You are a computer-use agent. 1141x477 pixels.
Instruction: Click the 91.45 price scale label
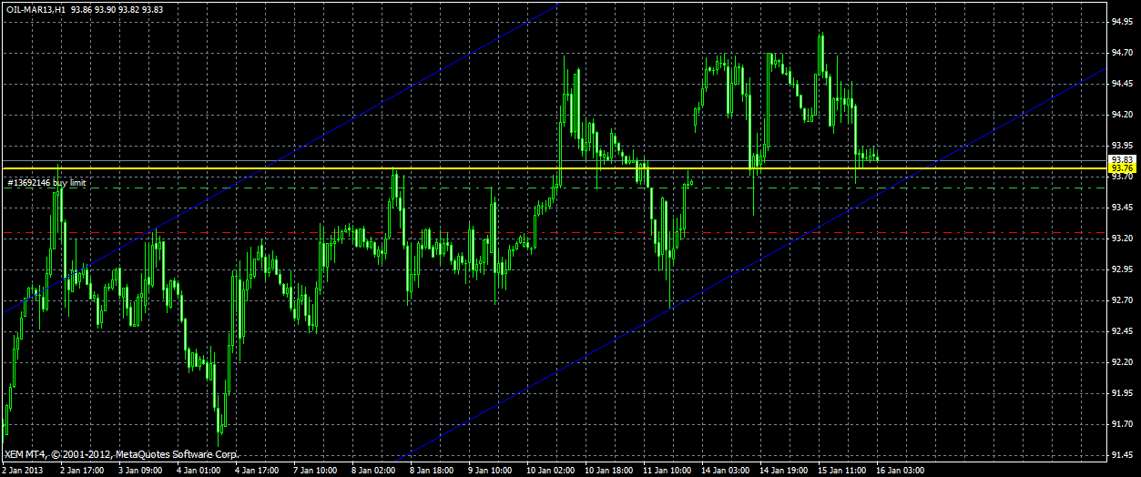[x=1121, y=455]
